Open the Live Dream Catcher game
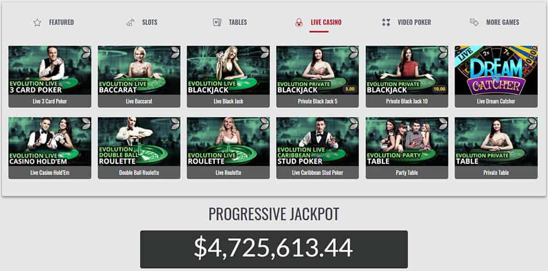 [x=496, y=77]
